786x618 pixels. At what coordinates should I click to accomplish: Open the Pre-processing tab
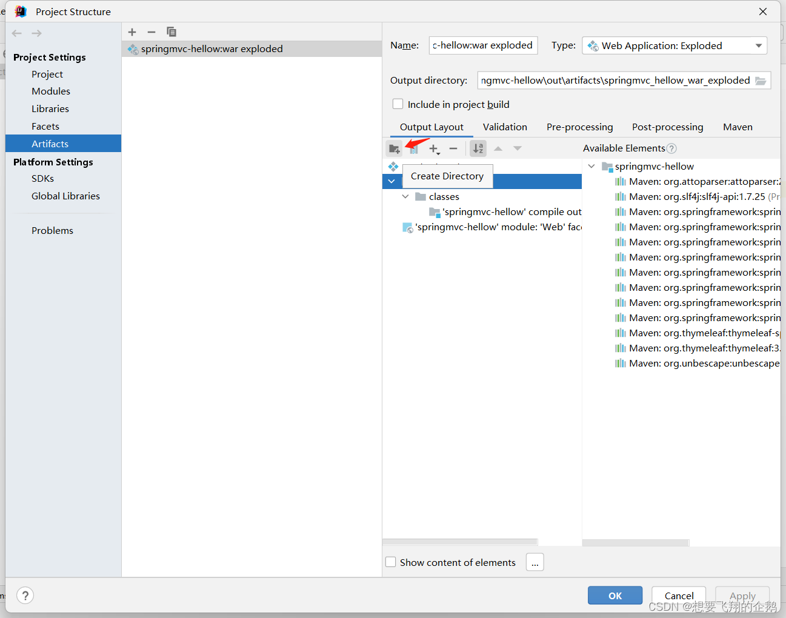(x=580, y=127)
